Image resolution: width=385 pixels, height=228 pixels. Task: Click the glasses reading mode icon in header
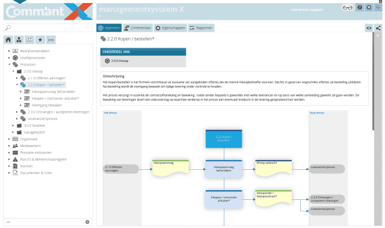coord(348,8)
